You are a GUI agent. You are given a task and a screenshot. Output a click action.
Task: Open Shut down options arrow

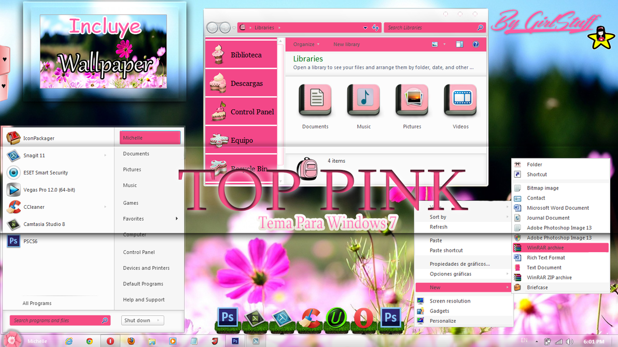tap(159, 320)
